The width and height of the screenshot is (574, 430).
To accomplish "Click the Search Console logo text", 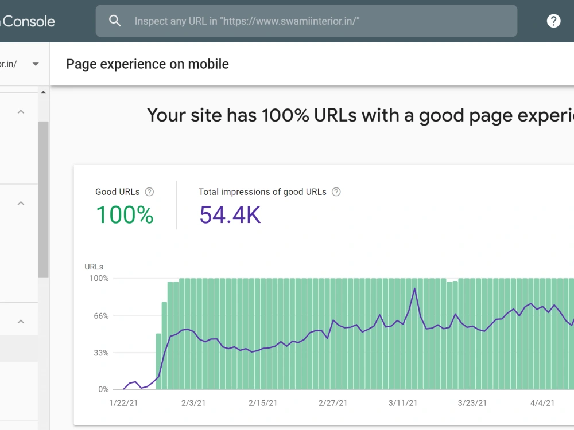I will (x=28, y=21).
